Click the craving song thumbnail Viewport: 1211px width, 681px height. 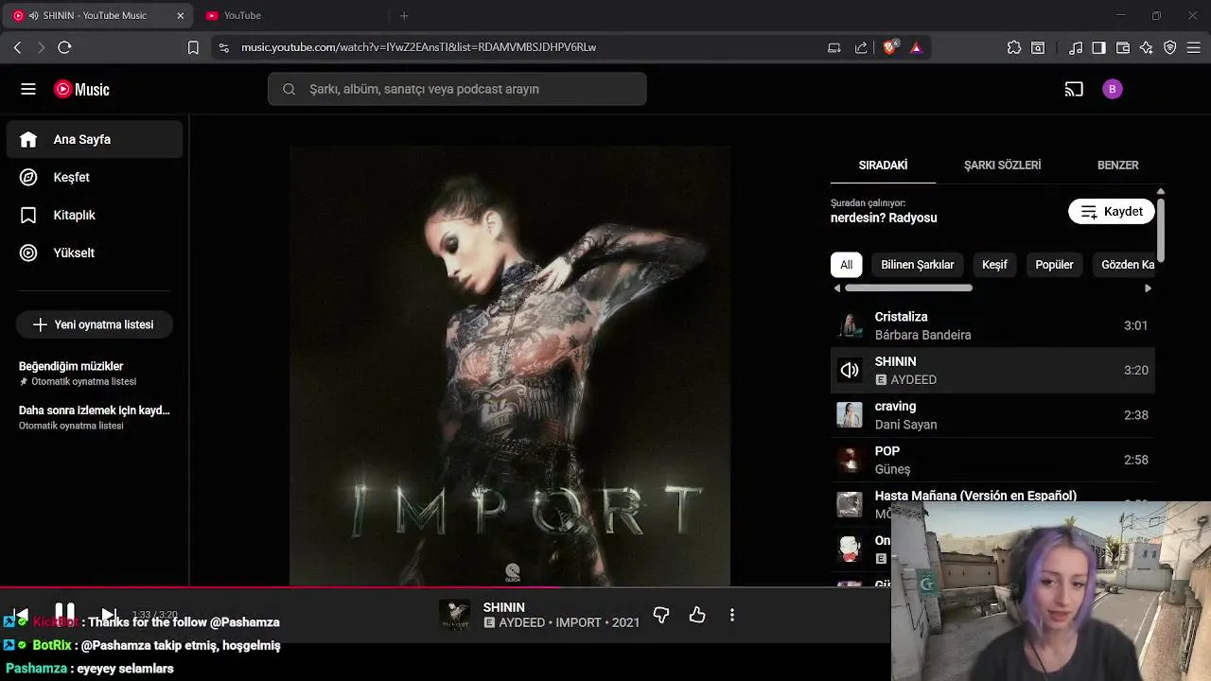(850, 415)
